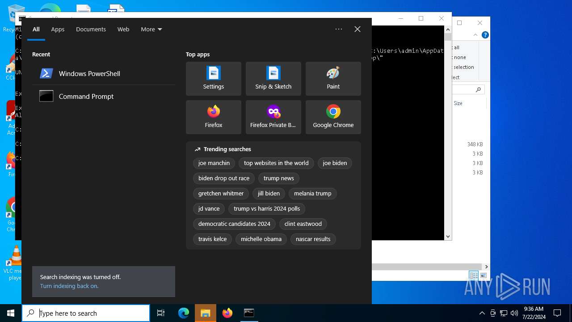Launch Settings from Top apps
The image size is (572, 322).
(214, 79)
